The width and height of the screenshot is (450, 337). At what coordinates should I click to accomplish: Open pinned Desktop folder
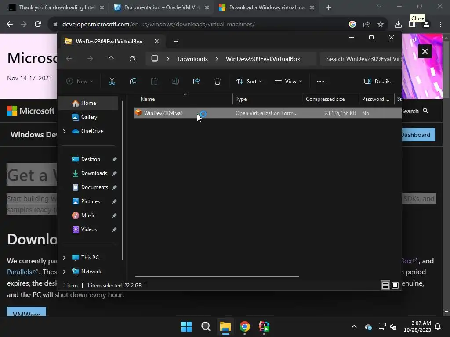[91, 159]
